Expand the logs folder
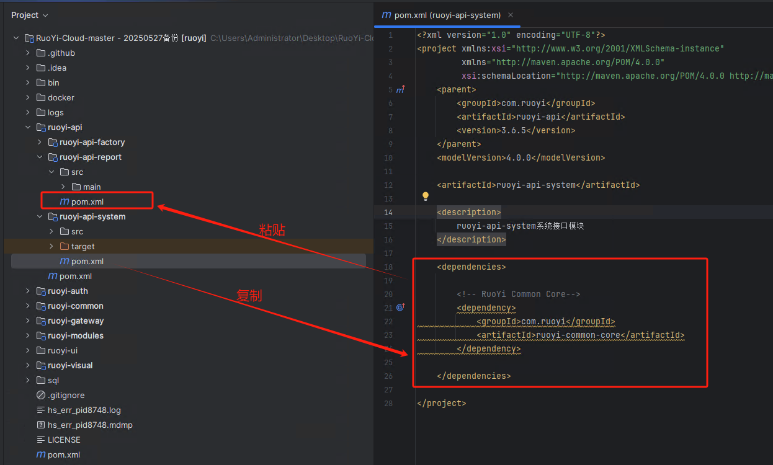 pyautogui.click(x=28, y=112)
